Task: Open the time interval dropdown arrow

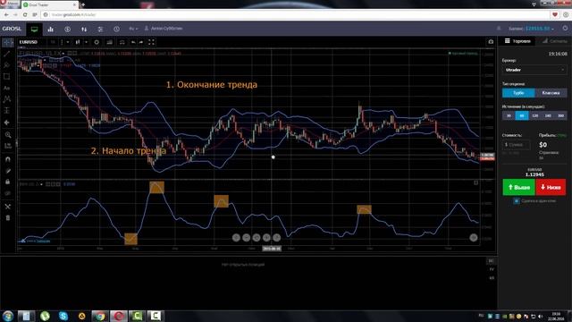Action: point(68,42)
